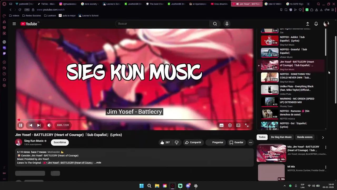Viewport: 337px width, 190px height.
Task: Click the Compartir share button
Action: [x=193, y=142]
